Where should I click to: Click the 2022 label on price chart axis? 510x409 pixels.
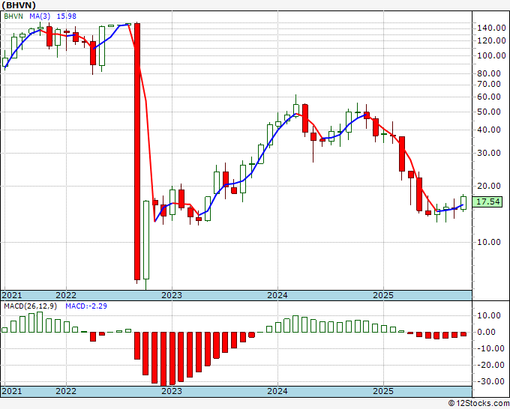[66, 295]
